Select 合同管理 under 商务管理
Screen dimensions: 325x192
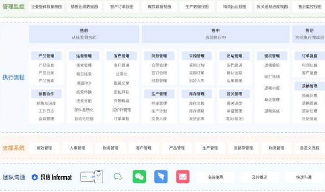(x=159, y=65)
